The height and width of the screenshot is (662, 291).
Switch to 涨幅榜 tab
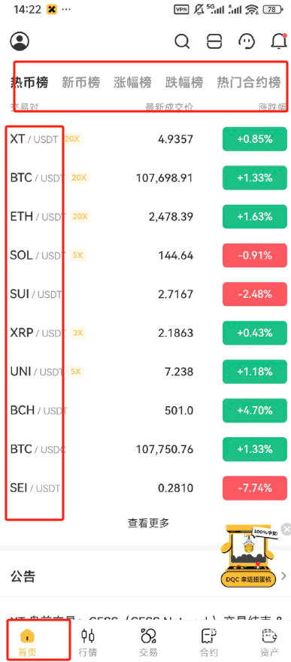tap(132, 82)
